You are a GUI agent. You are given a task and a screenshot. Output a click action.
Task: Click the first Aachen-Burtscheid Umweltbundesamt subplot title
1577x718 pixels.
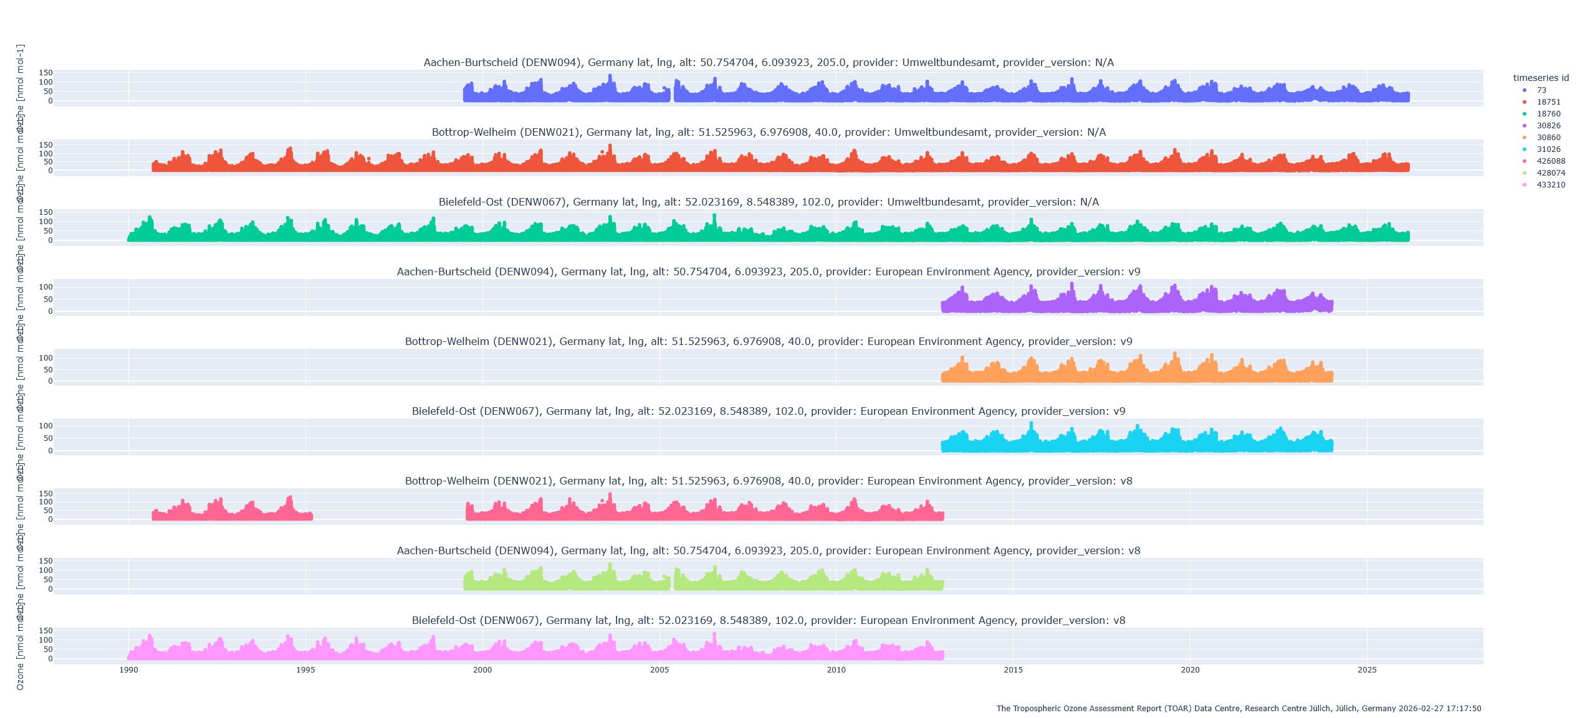pyautogui.click(x=768, y=62)
